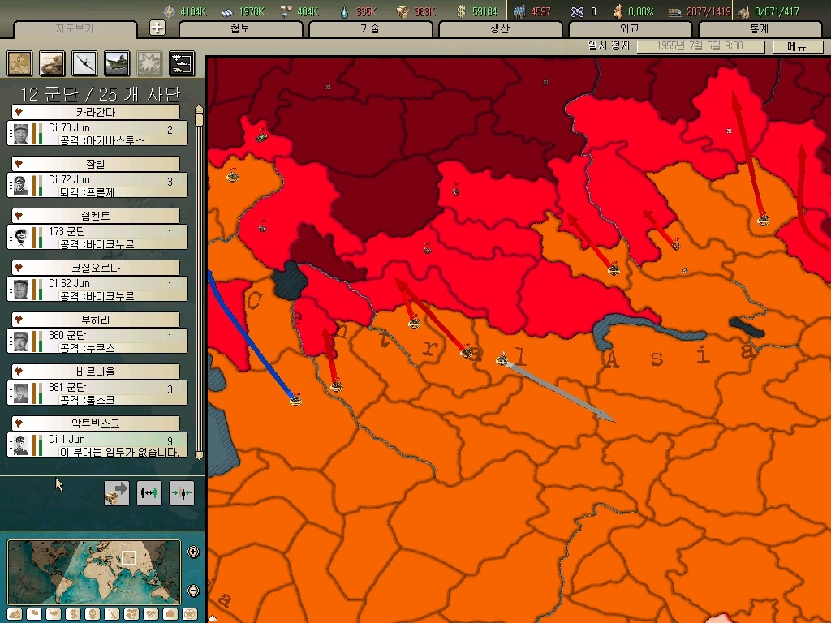Screen dimensions: 831x623
Task: Switch to economic map mode dollar icon
Action: coord(73,613)
